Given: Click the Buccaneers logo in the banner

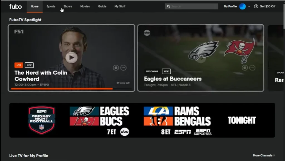Looking at the screenshot, I should pyautogui.click(x=84, y=121).
